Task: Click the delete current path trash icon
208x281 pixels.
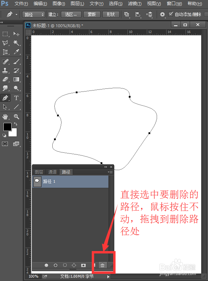Action: pyautogui.click(x=102, y=265)
